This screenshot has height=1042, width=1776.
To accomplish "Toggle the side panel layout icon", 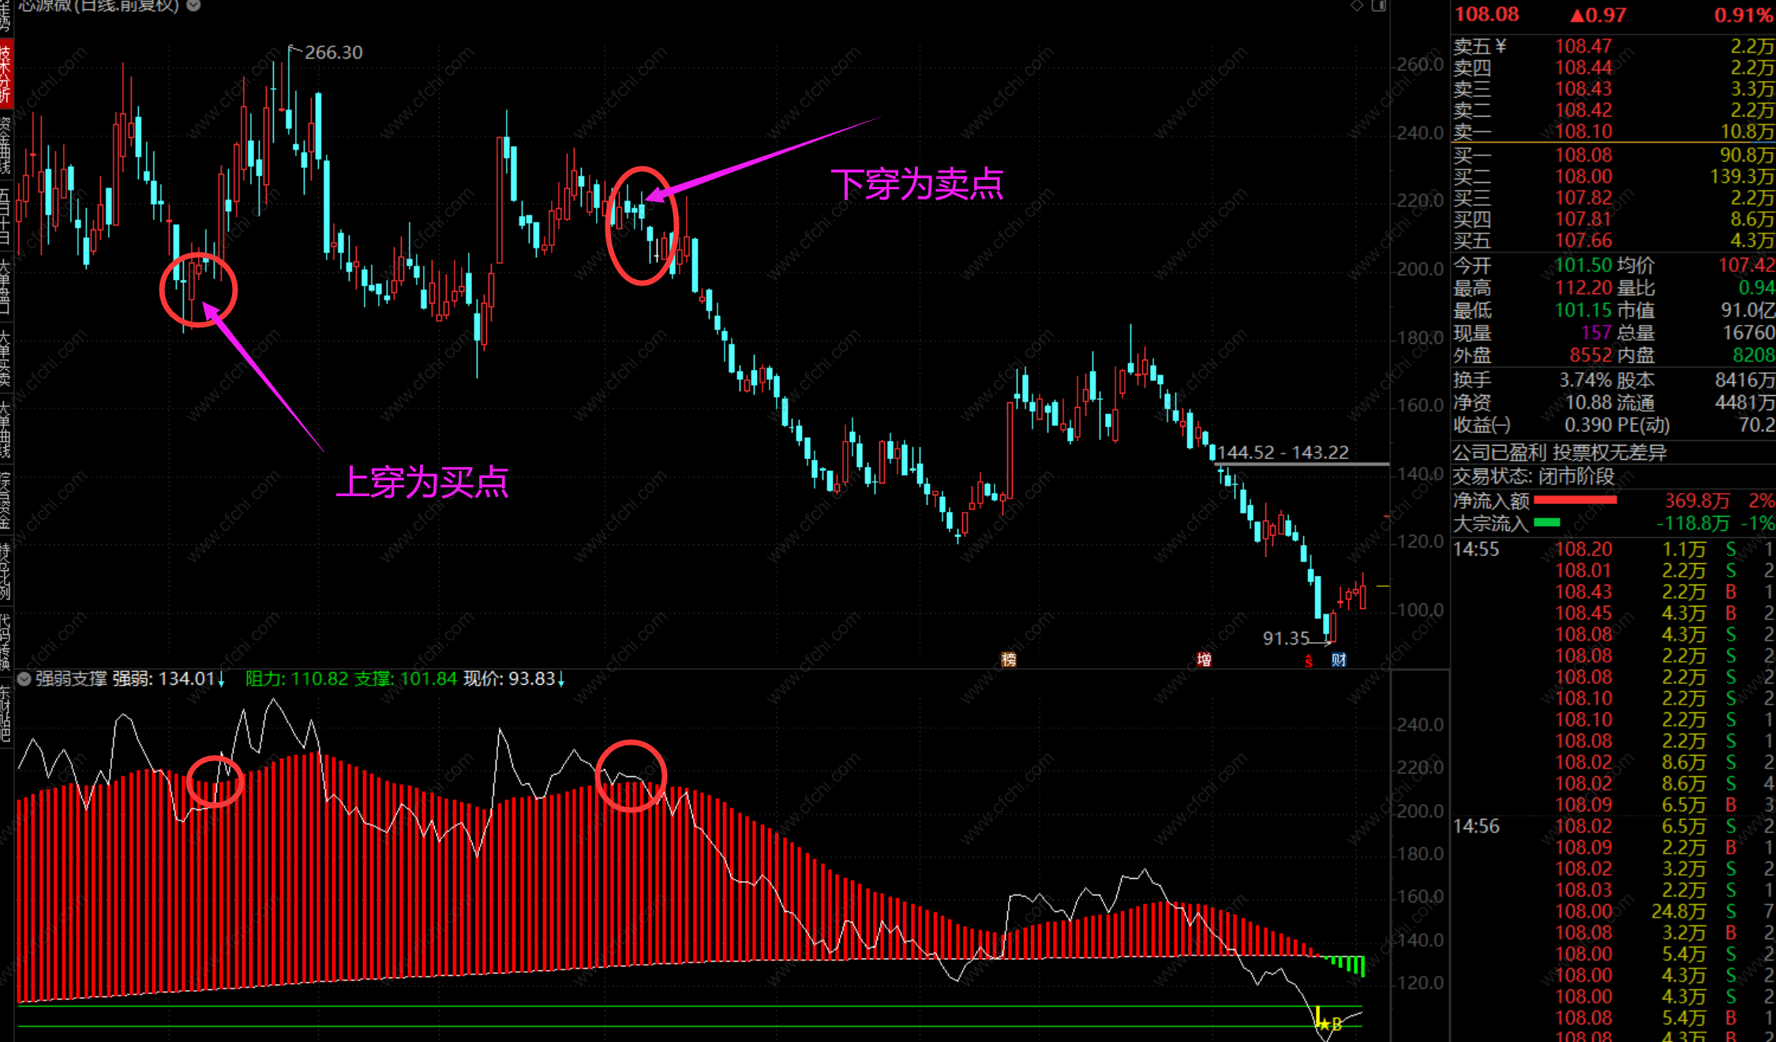I will pos(1379,6).
